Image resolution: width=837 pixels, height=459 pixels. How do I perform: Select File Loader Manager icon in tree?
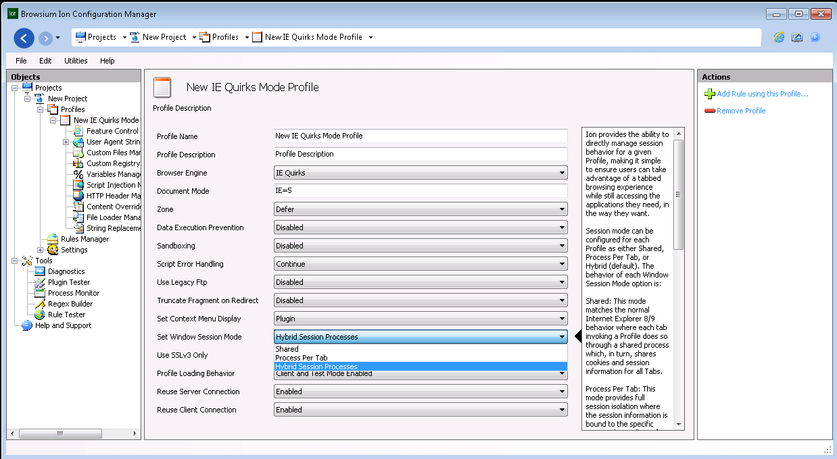coord(78,217)
